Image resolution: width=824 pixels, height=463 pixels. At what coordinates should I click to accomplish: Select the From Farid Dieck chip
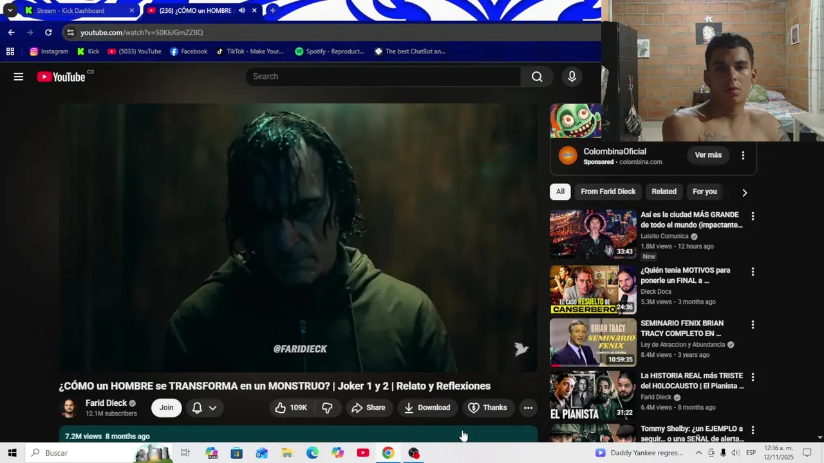pyautogui.click(x=608, y=192)
